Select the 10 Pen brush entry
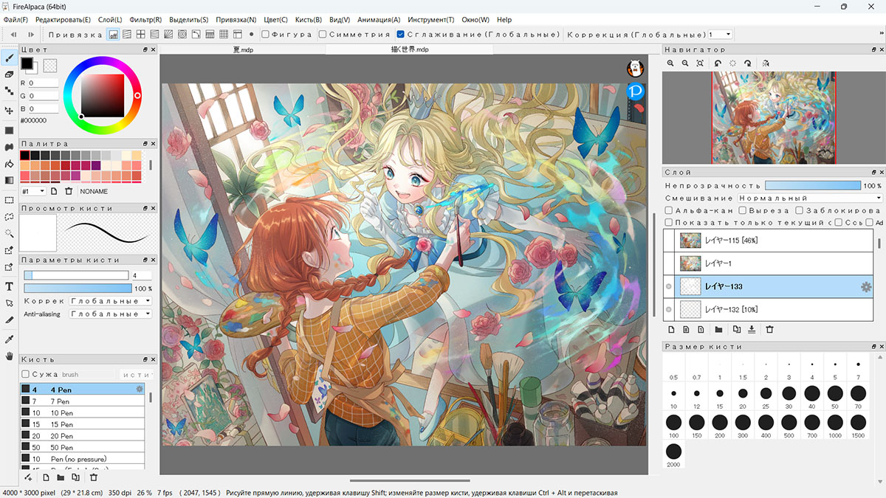Image resolution: width=886 pixels, height=498 pixels. (82, 412)
